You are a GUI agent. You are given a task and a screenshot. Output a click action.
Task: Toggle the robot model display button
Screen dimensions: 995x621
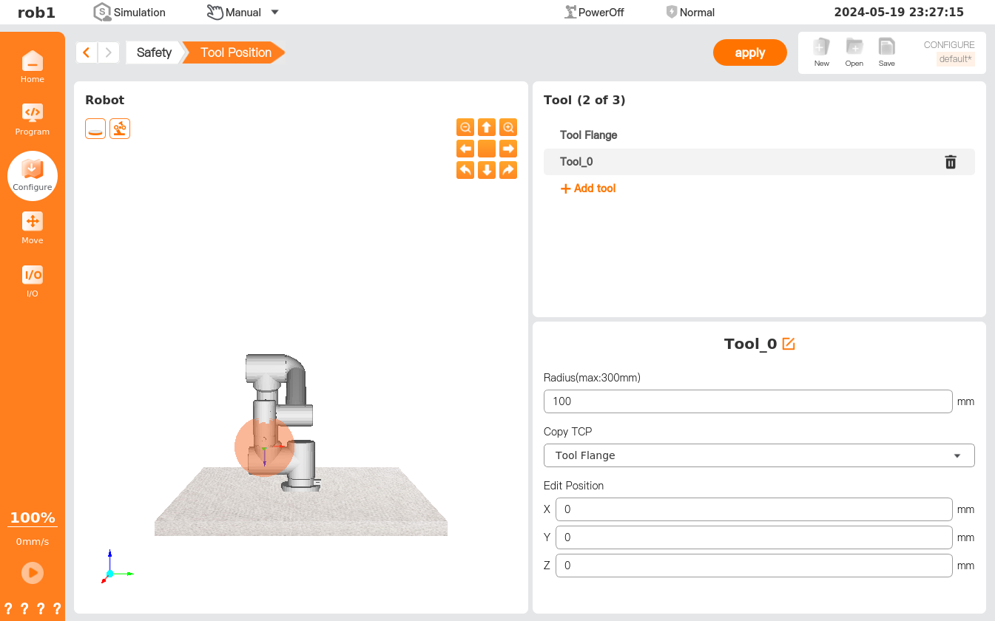coord(120,129)
